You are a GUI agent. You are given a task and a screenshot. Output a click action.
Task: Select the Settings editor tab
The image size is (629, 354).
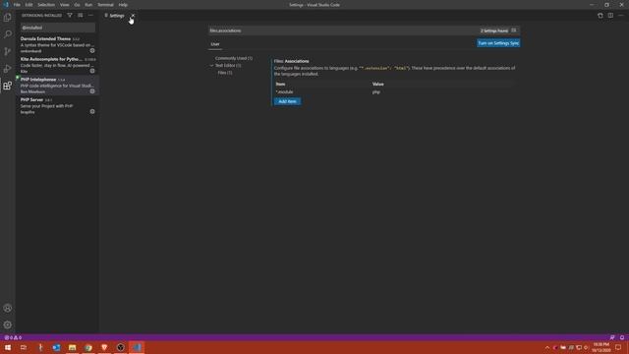point(117,16)
